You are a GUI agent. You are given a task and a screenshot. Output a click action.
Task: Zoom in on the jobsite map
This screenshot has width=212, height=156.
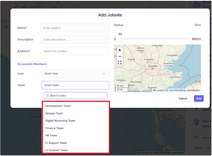[120, 50]
